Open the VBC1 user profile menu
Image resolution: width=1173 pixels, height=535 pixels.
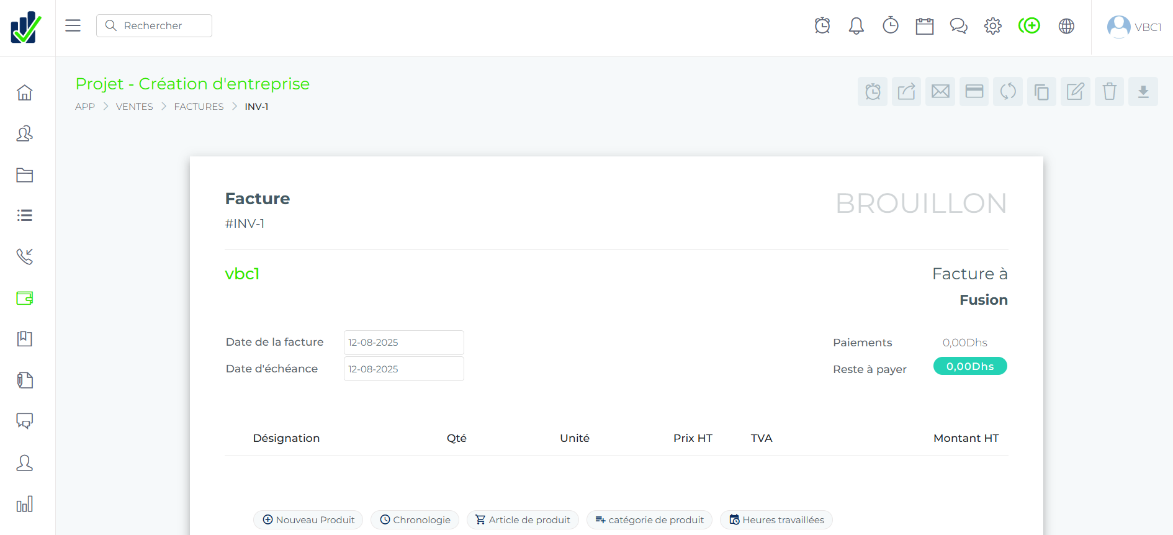(1133, 27)
